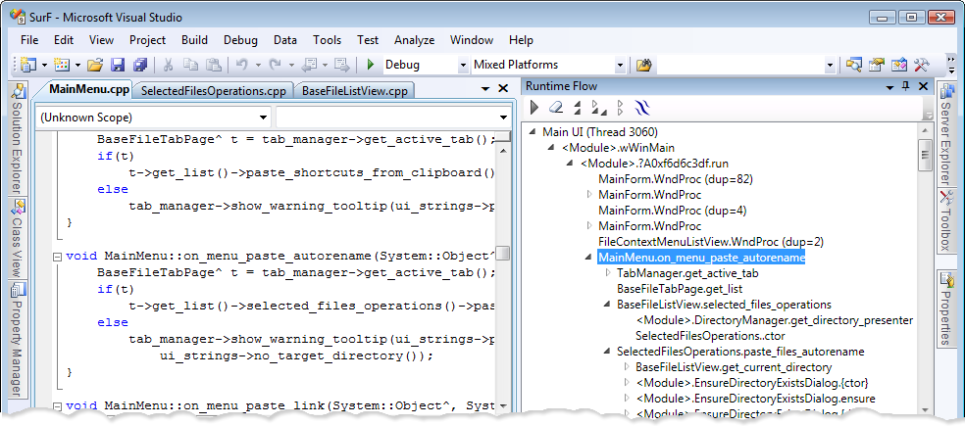Select SelectedFilesOperations.paste_files_autorename tree entry
This screenshot has height=426, width=965.
739,352
